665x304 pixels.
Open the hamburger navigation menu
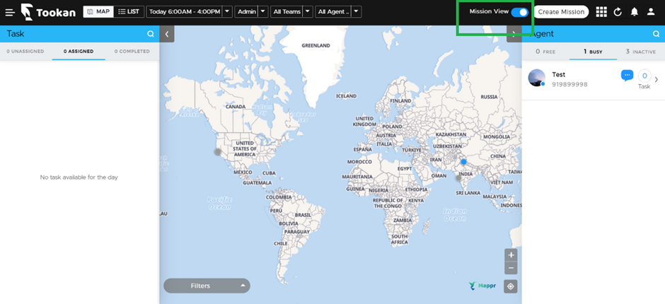coord(10,12)
